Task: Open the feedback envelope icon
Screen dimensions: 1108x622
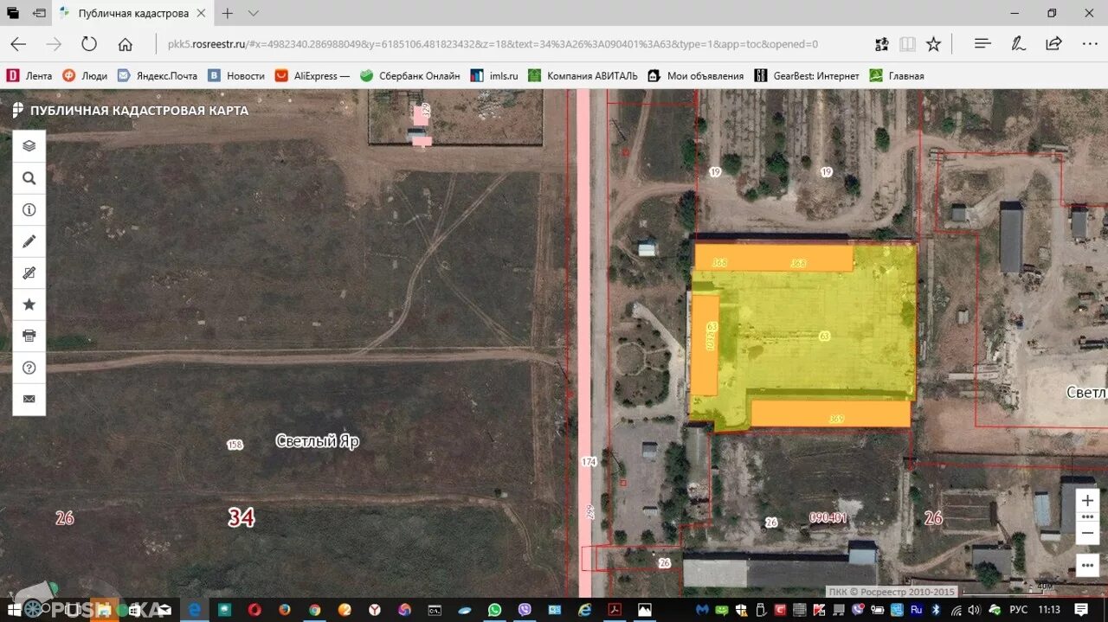Action: (x=29, y=399)
